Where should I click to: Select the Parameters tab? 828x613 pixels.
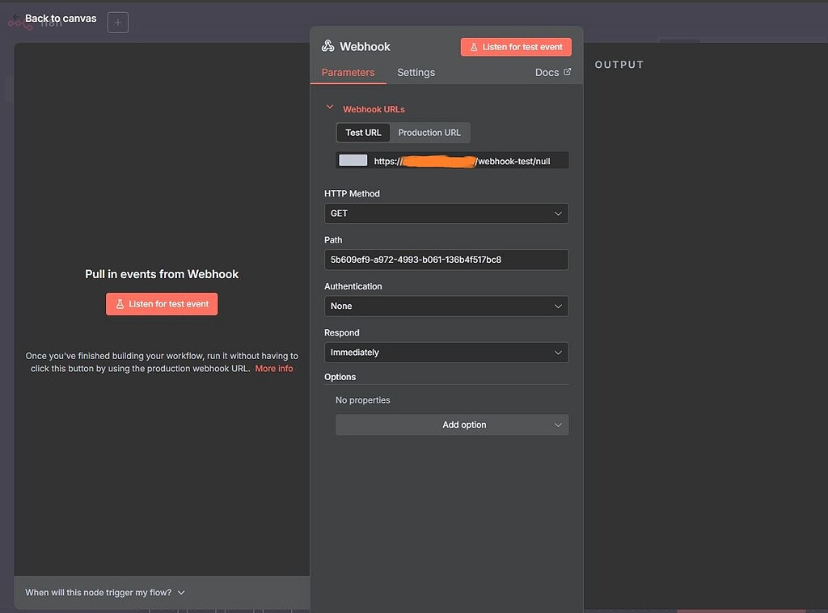[348, 72]
